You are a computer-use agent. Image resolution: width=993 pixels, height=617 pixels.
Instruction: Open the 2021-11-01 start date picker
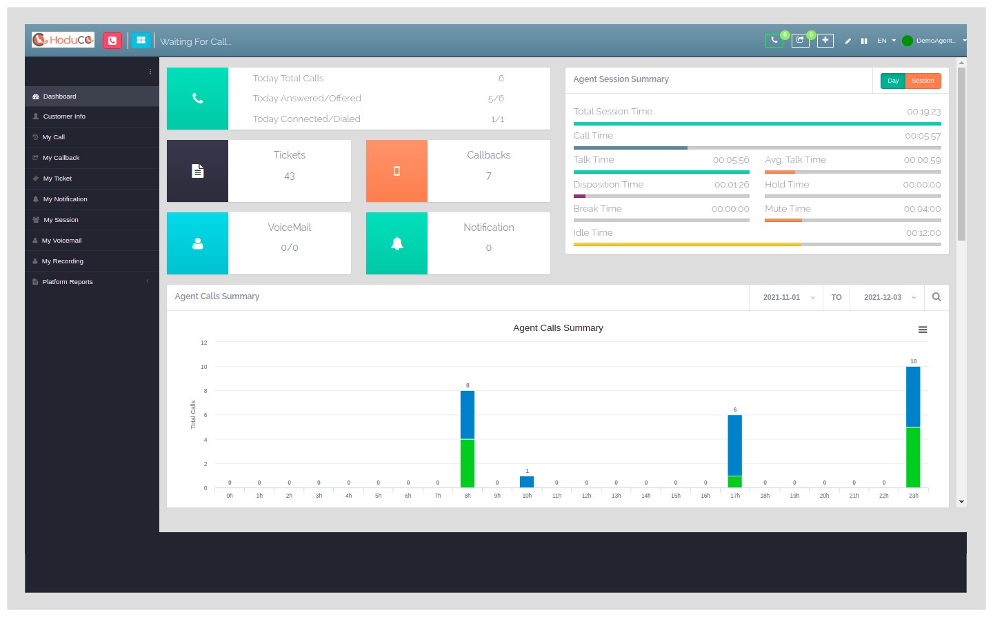(x=786, y=297)
